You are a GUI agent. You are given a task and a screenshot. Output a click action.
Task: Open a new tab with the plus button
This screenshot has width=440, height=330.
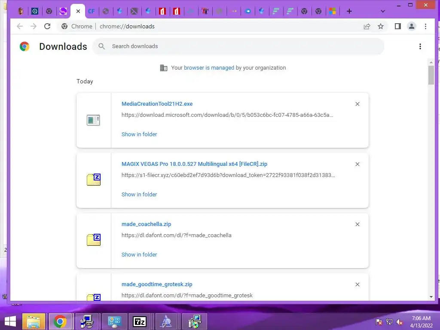point(349,11)
